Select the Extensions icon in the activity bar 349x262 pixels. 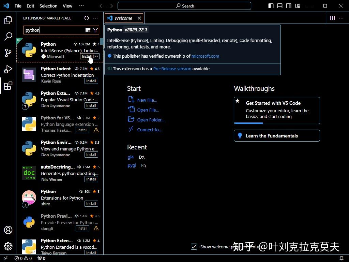pos(8,86)
